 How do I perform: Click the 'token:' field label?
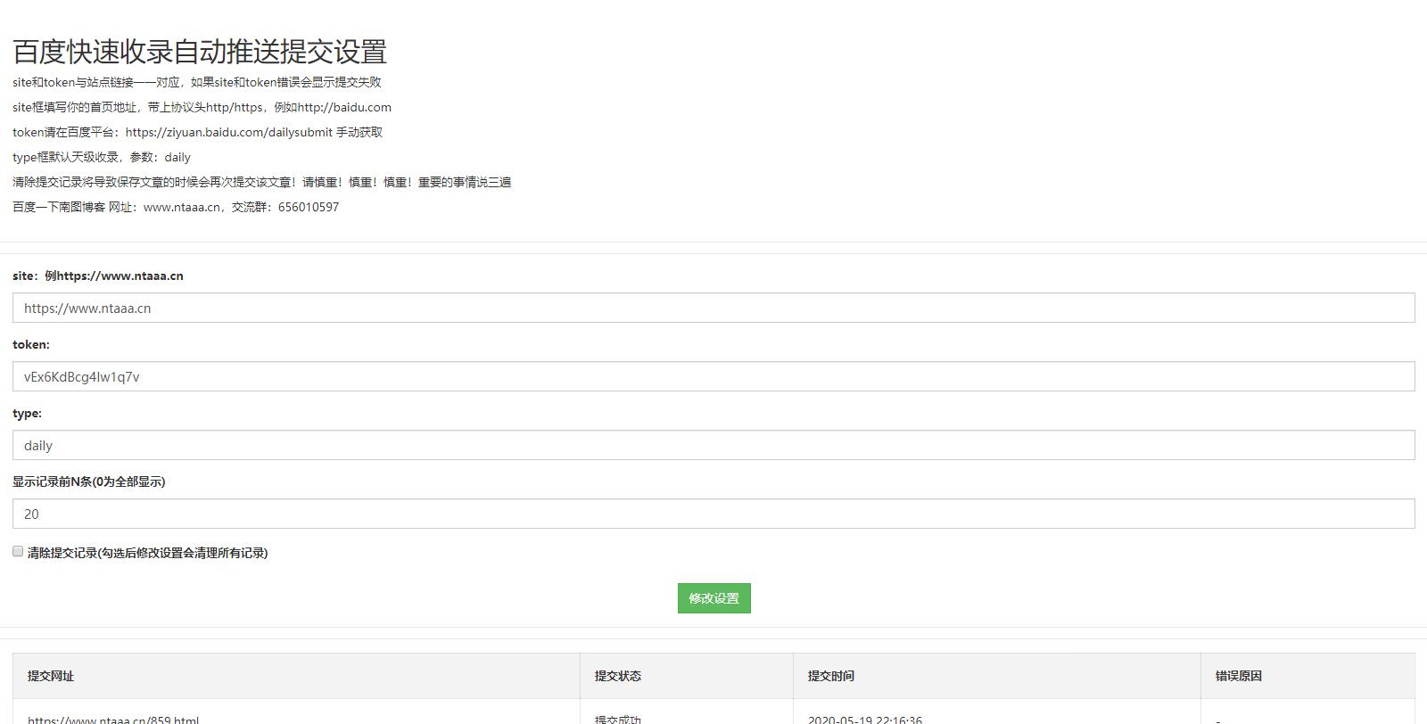31,345
